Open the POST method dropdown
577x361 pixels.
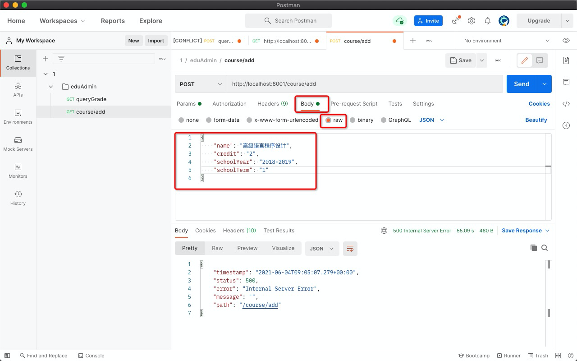click(x=201, y=84)
